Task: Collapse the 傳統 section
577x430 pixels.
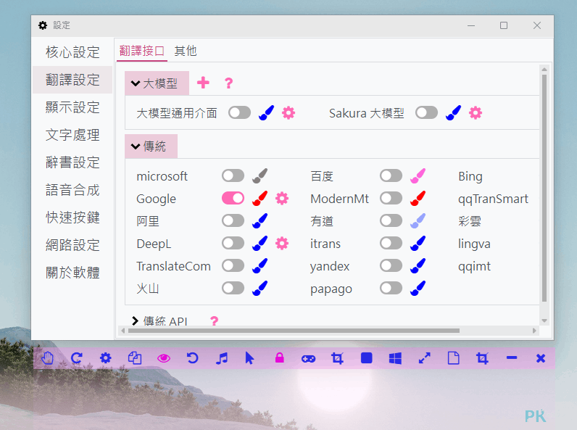Action: pos(151,146)
